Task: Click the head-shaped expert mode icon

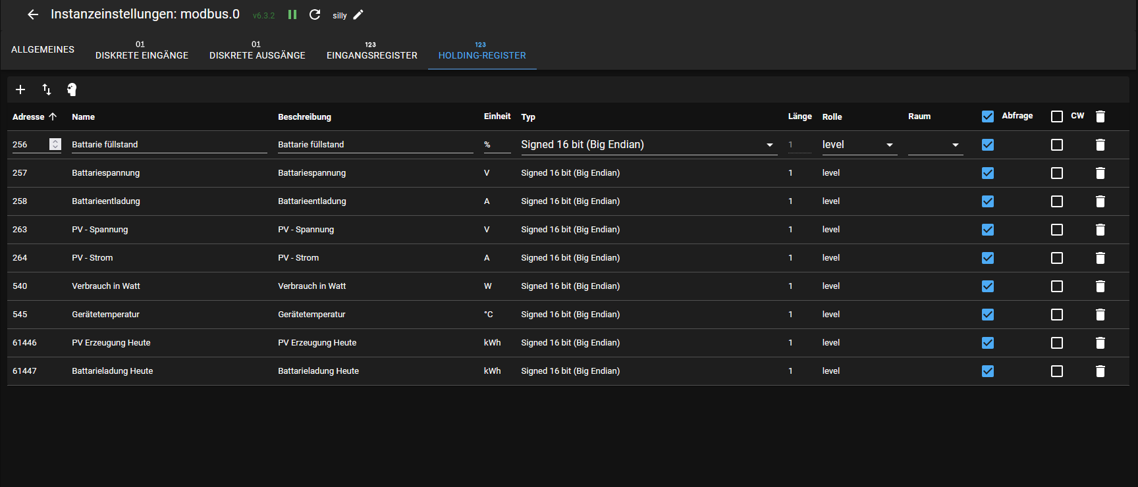Action: click(72, 90)
